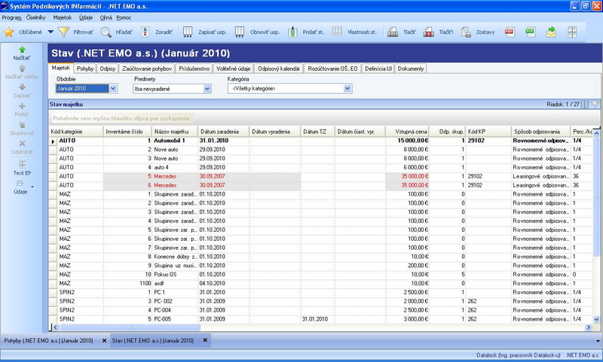
Task: Open the Pomoc menu
Action: point(124,17)
